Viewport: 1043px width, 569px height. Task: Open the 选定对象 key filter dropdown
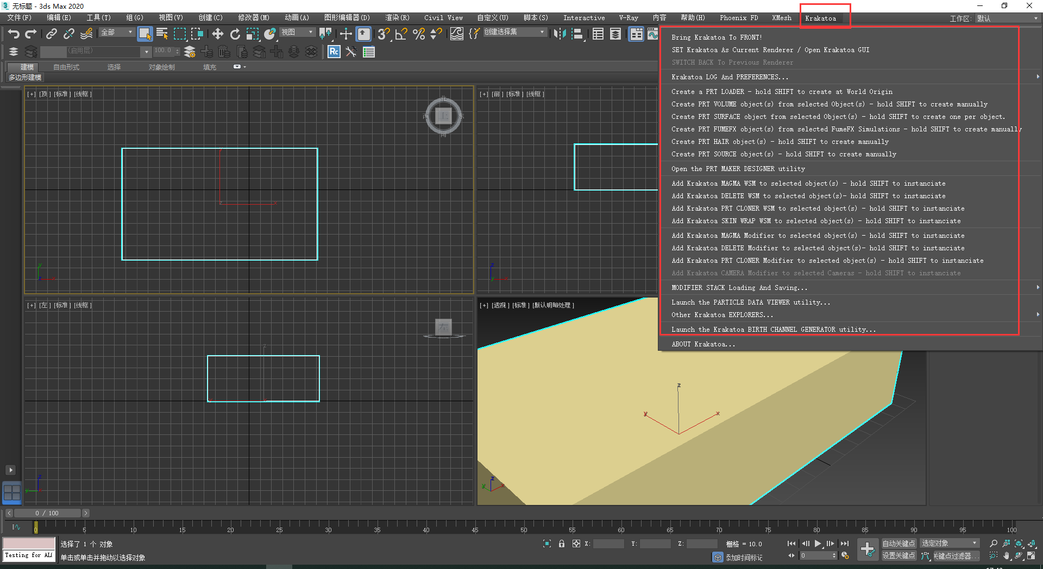coord(949,543)
